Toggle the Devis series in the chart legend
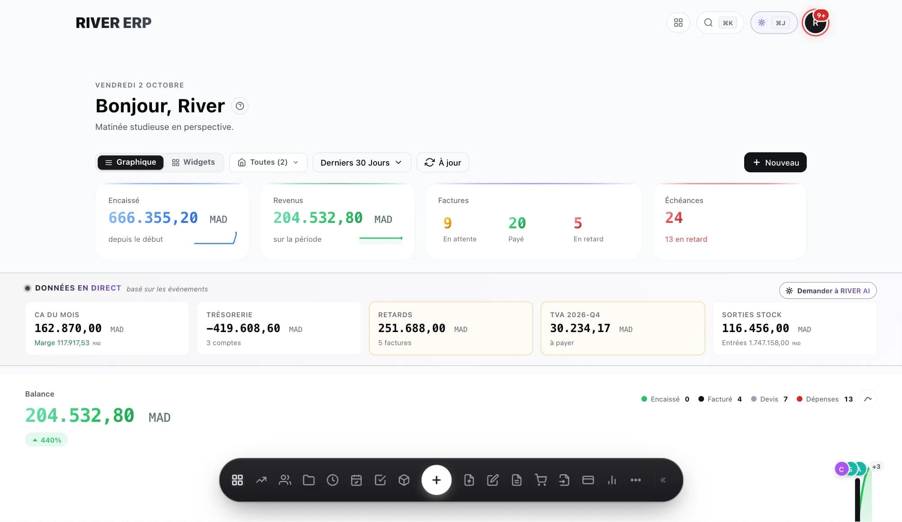Viewport: 902px width, 522px height. (769, 399)
